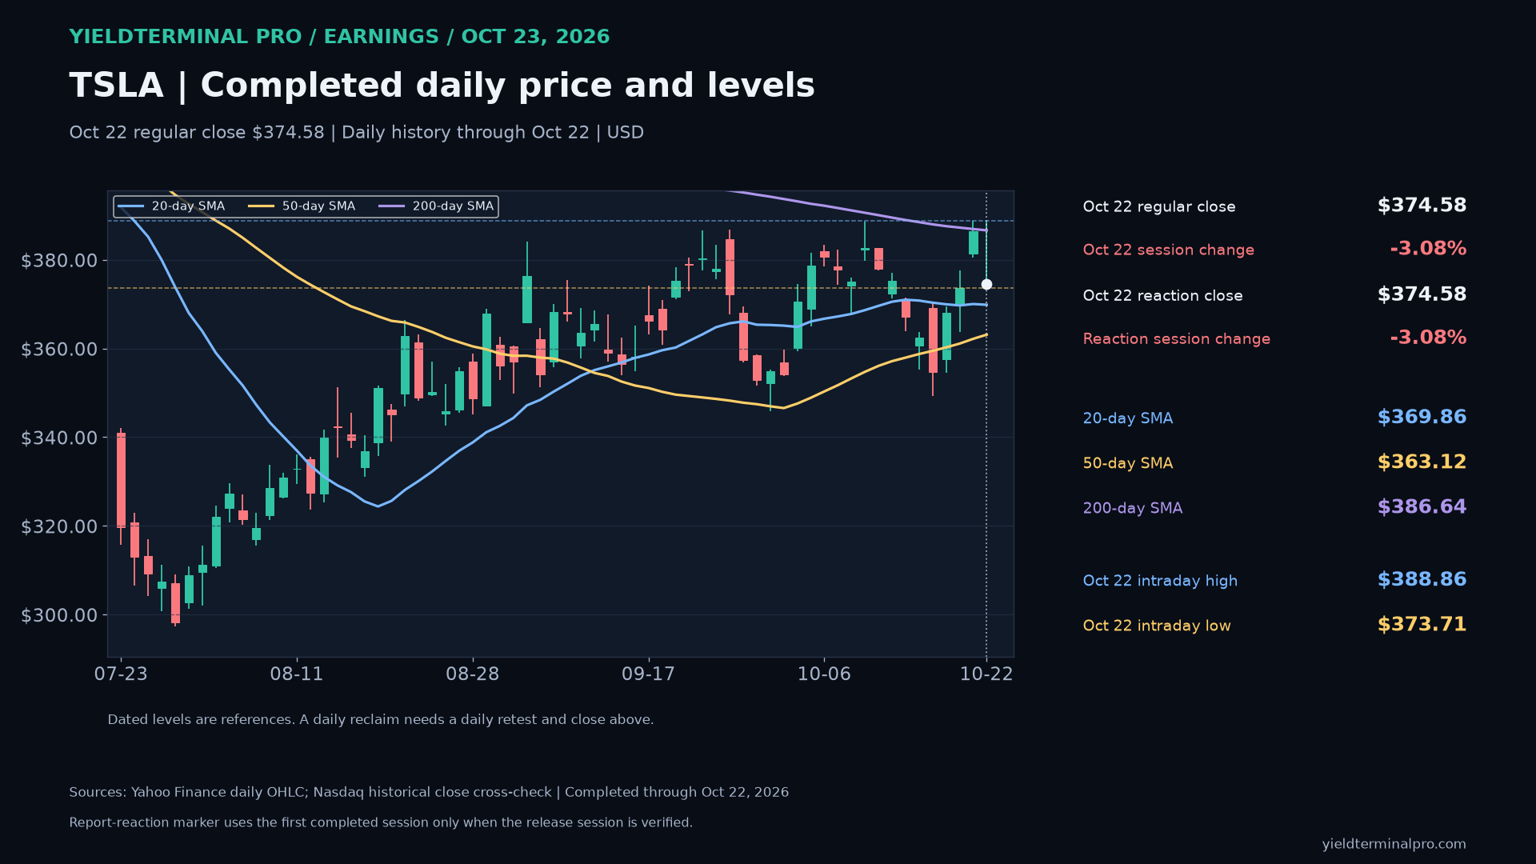Click the 20-day SMA legend line swatch

tap(130, 206)
